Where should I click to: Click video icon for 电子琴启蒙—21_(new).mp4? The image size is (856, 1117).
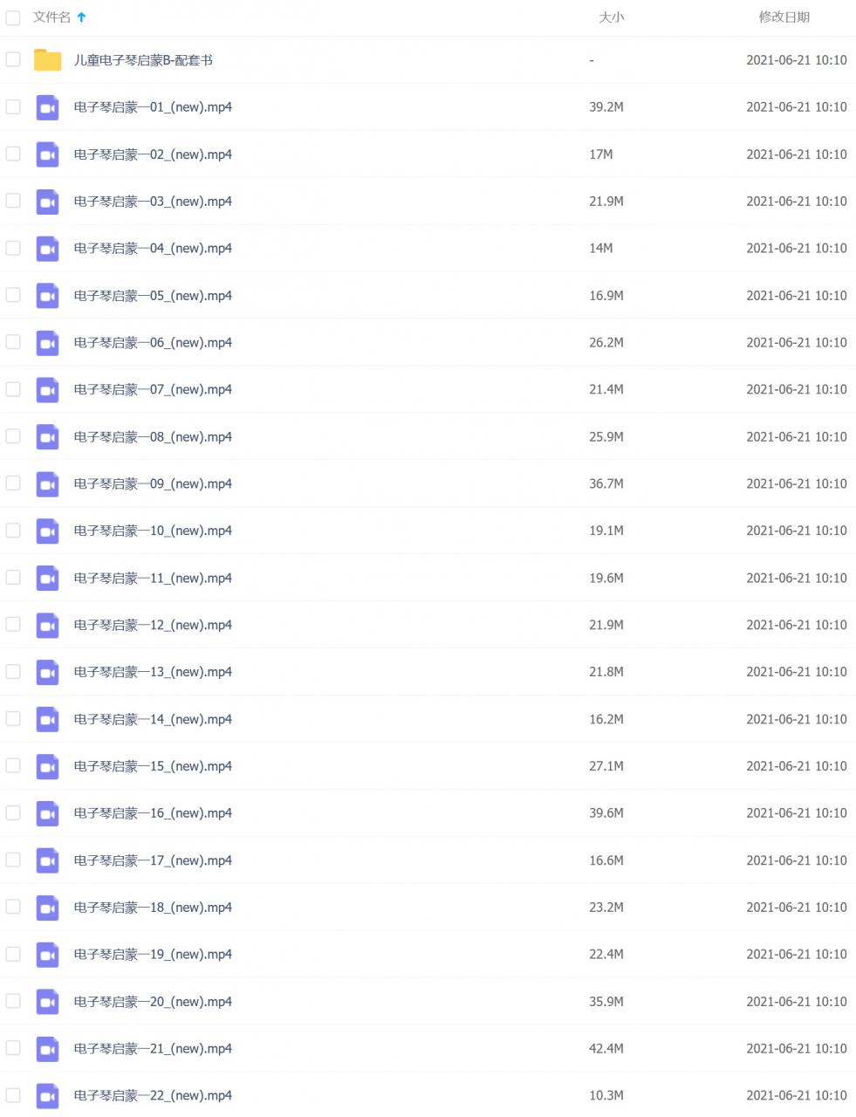[47, 1049]
